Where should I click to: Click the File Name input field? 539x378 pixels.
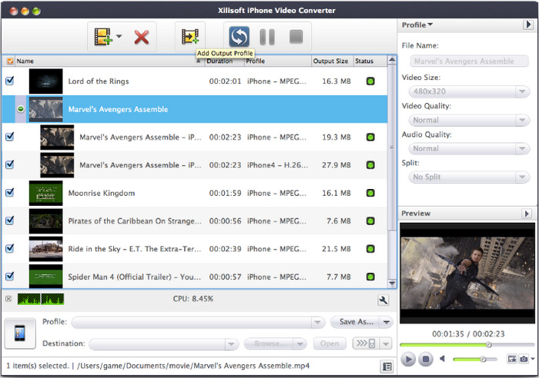point(469,61)
